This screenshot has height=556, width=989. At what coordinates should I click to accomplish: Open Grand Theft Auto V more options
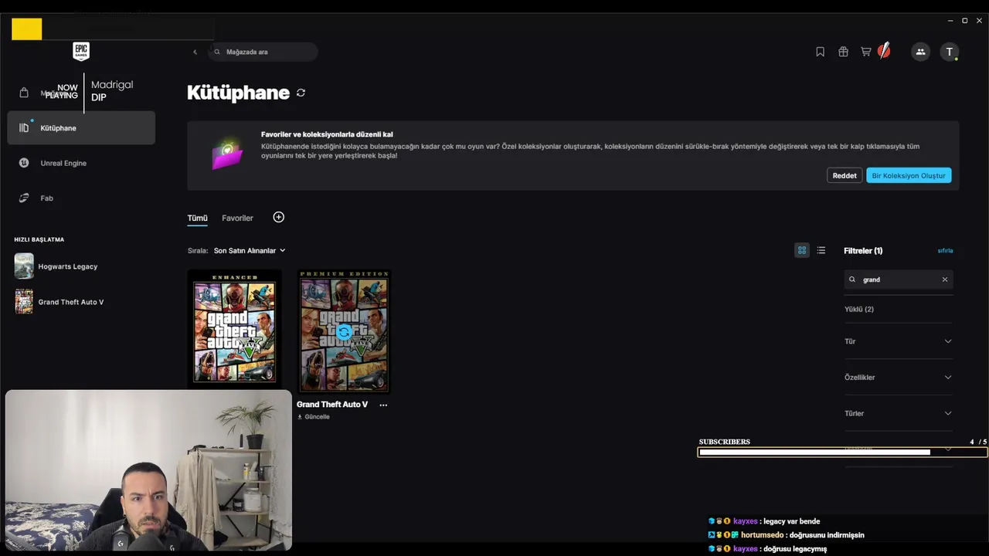pos(383,405)
